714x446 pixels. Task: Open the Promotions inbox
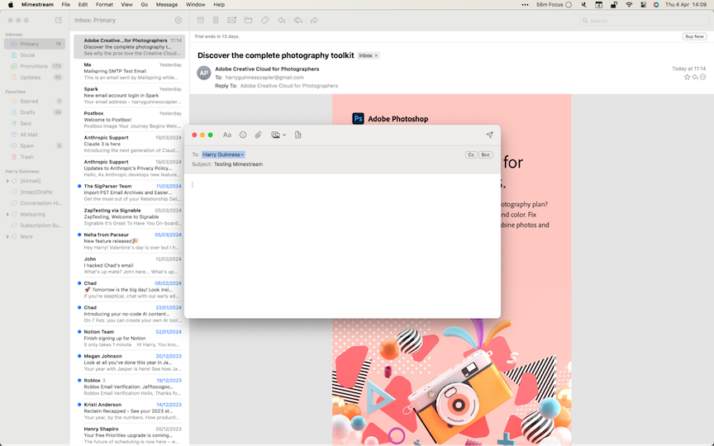coord(35,66)
